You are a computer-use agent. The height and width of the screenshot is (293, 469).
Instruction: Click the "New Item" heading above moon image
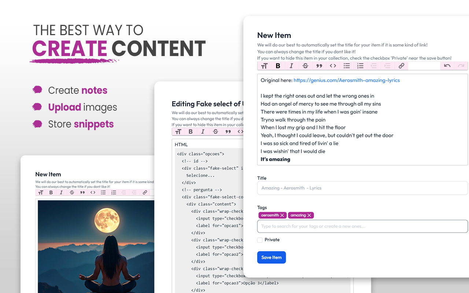(x=48, y=174)
